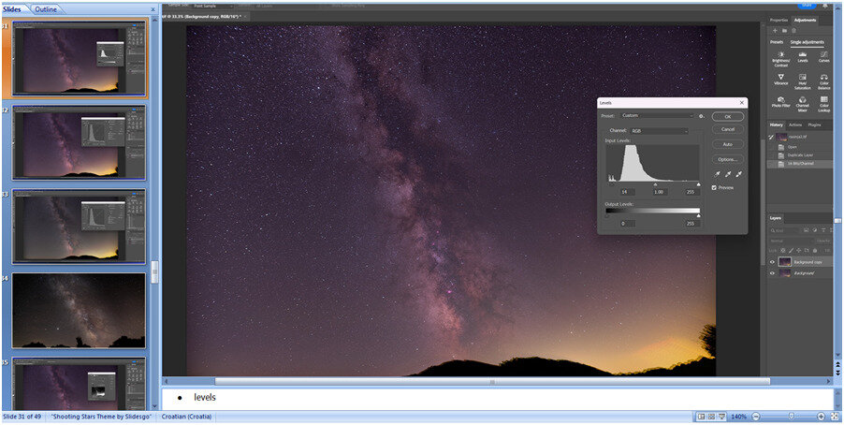Open the Curves adjustment
Screen dimensions: 844x425
824,54
